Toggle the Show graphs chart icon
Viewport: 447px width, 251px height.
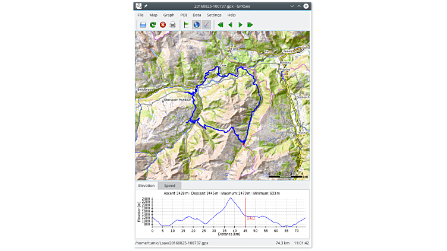click(x=206, y=25)
